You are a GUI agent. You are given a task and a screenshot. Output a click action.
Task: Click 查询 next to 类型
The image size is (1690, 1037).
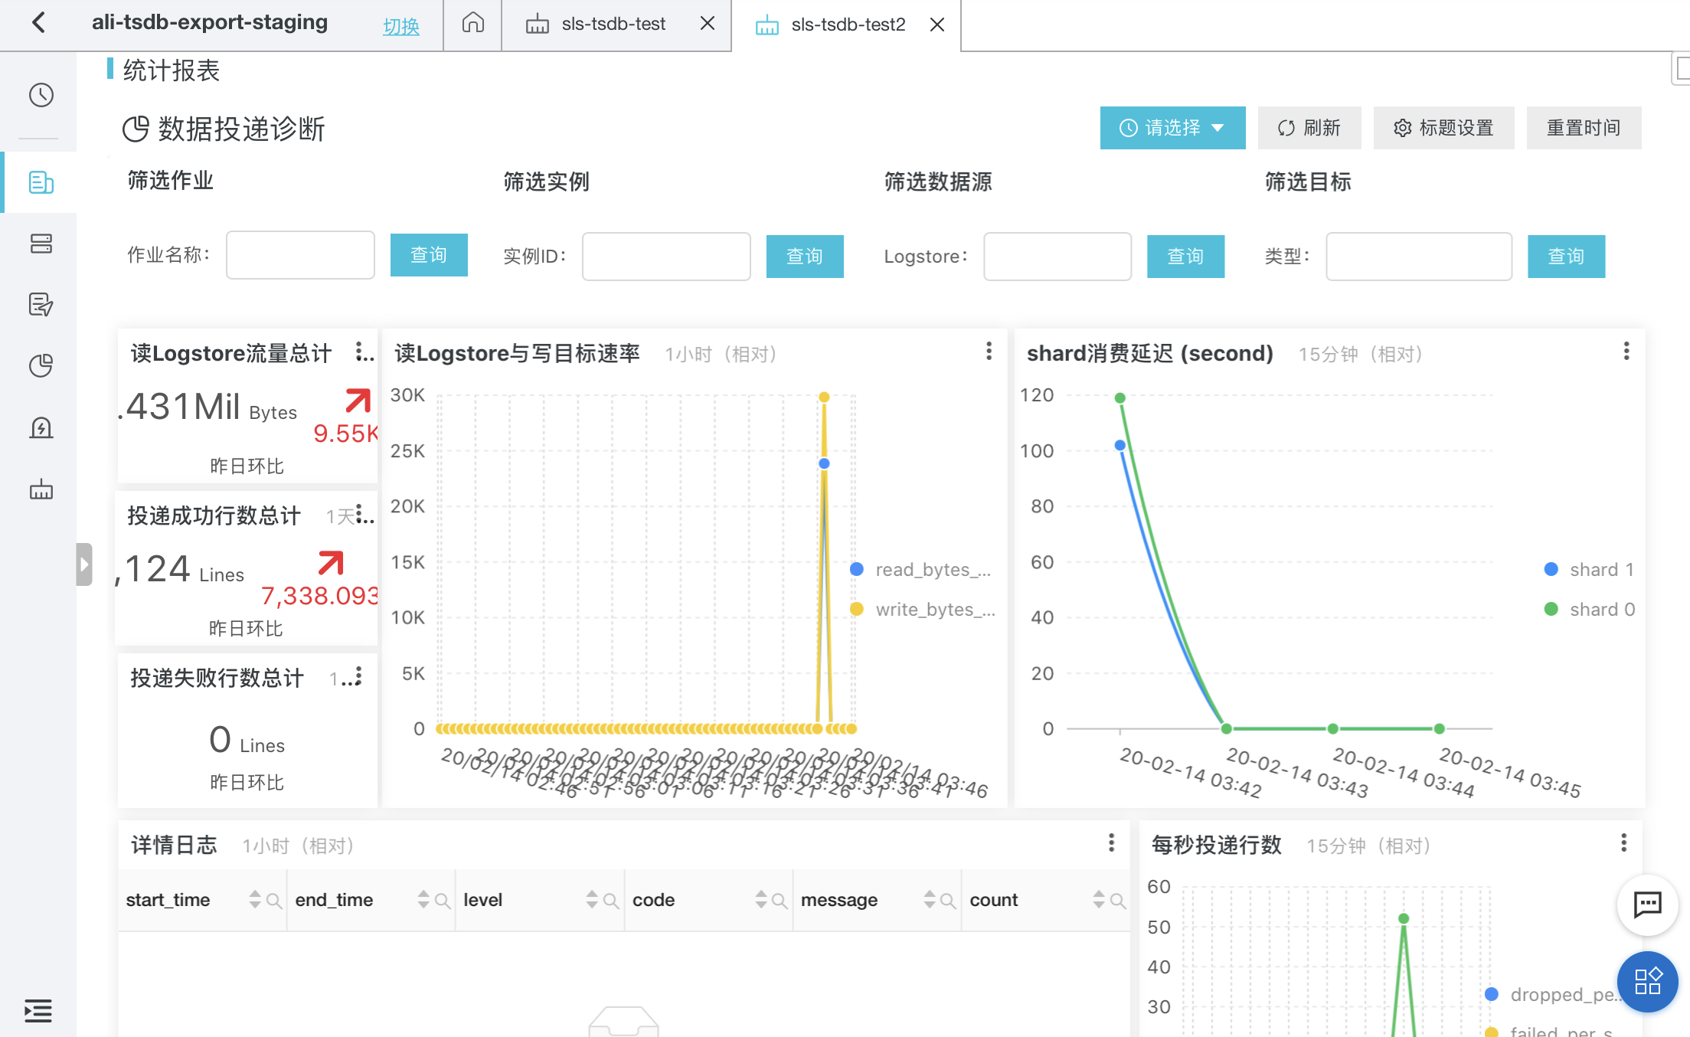tap(1566, 257)
